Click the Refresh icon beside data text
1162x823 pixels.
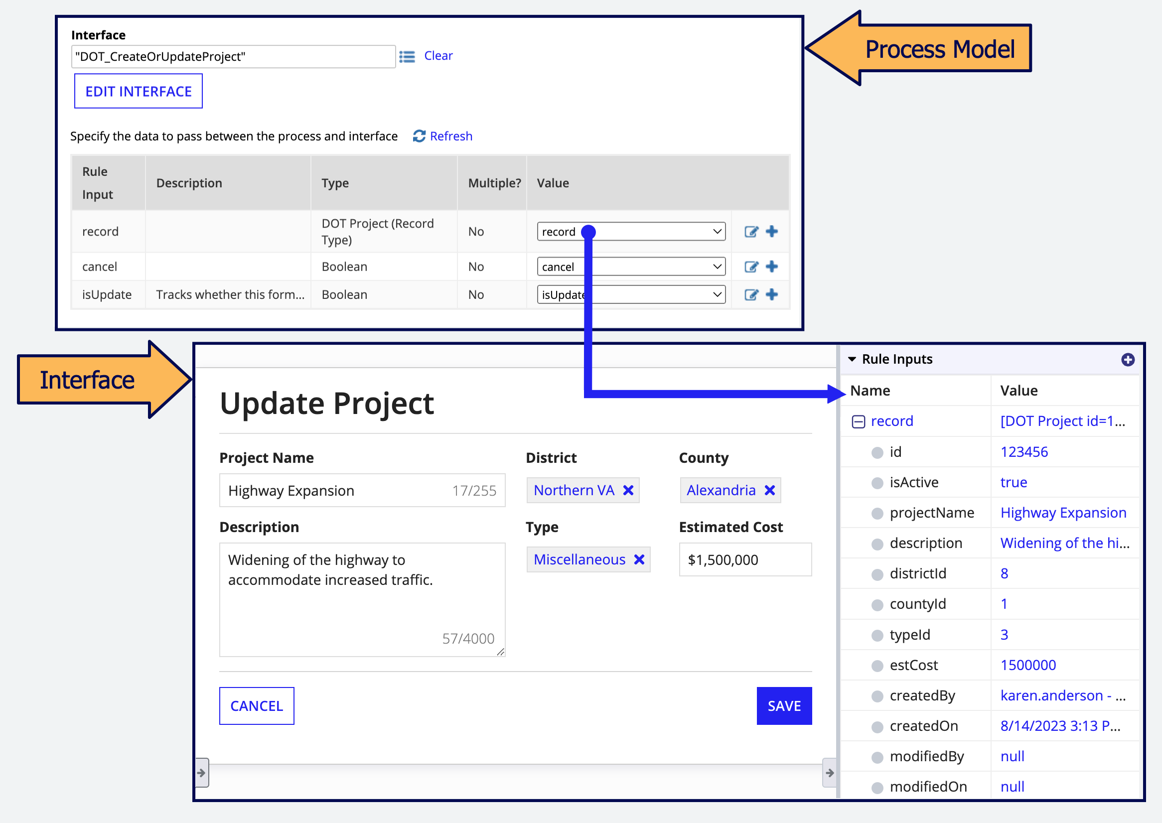[419, 136]
